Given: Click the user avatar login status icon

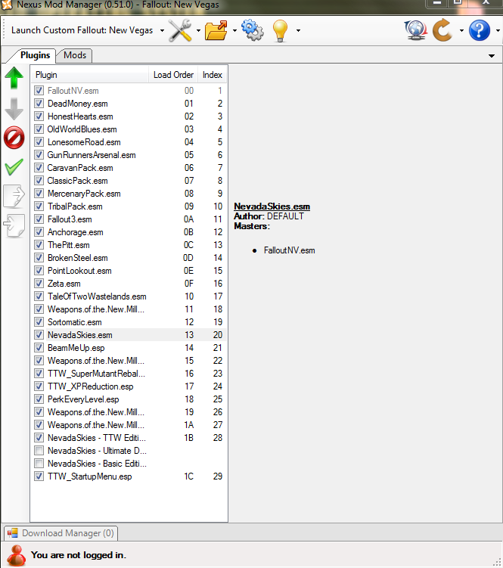Looking at the screenshot, I should (16, 555).
